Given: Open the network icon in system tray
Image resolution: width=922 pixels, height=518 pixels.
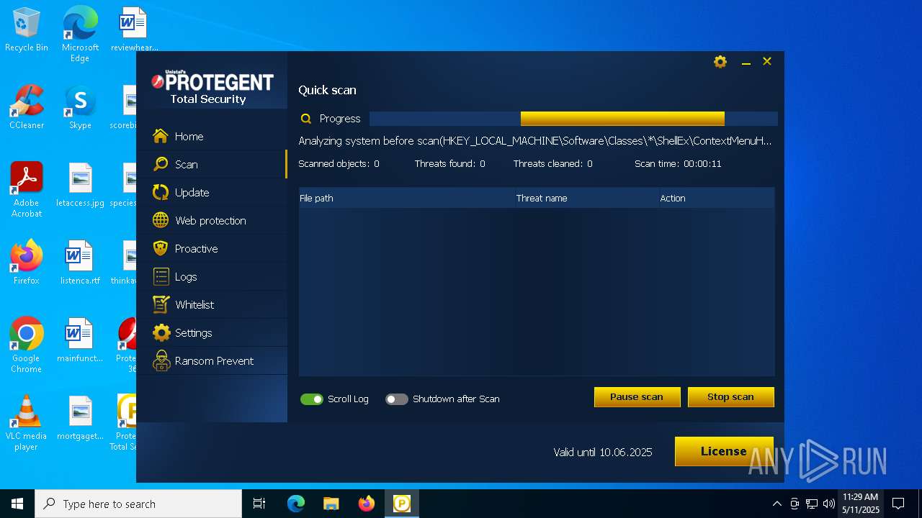Looking at the screenshot, I should coord(812,504).
